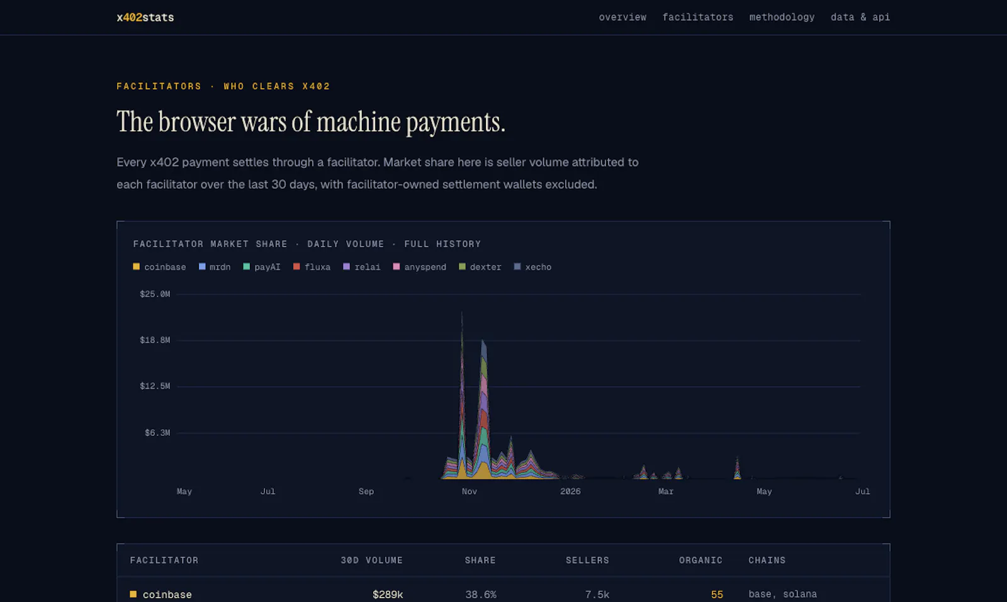Click the 7.5k sellers cell
Viewport: 1007px width, 602px height.
597,594
